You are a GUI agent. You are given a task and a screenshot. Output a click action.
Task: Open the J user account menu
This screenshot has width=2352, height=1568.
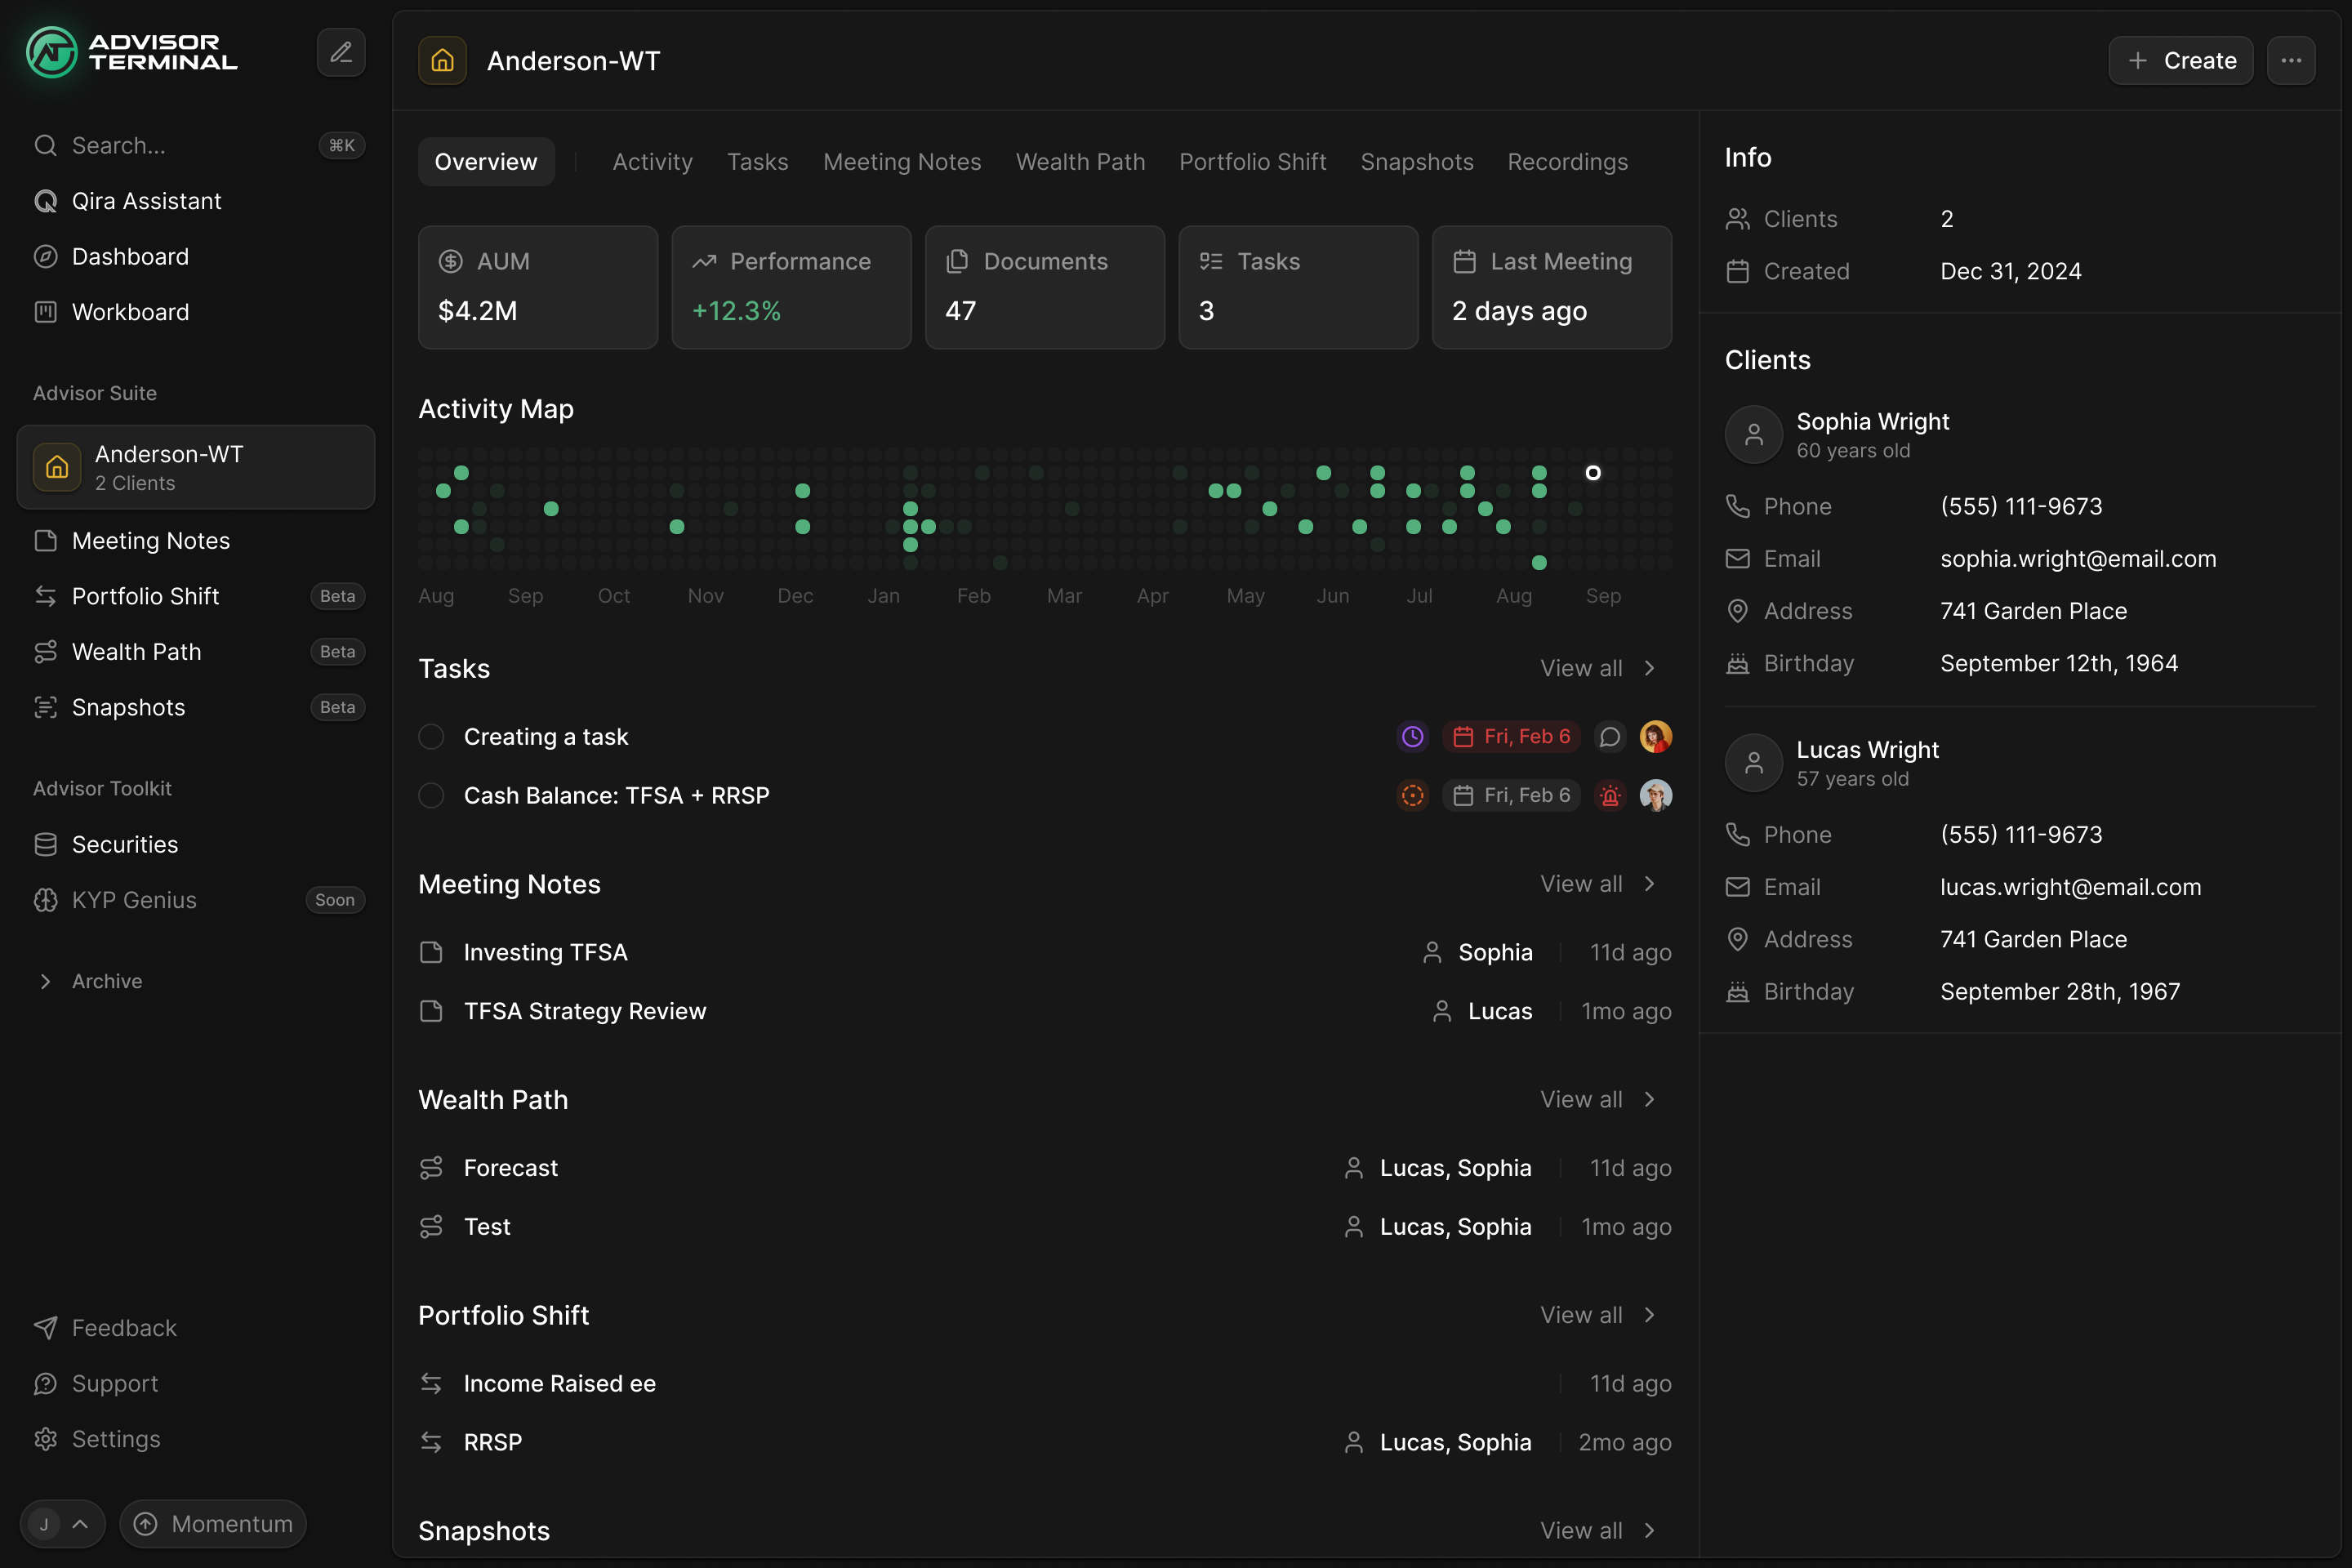[x=62, y=1524]
